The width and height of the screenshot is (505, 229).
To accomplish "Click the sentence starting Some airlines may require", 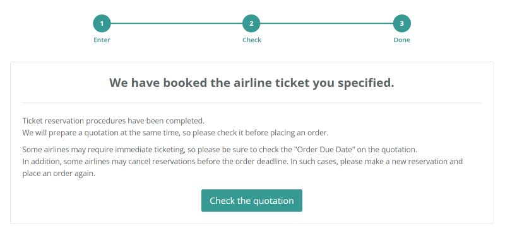I will tap(220, 150).
